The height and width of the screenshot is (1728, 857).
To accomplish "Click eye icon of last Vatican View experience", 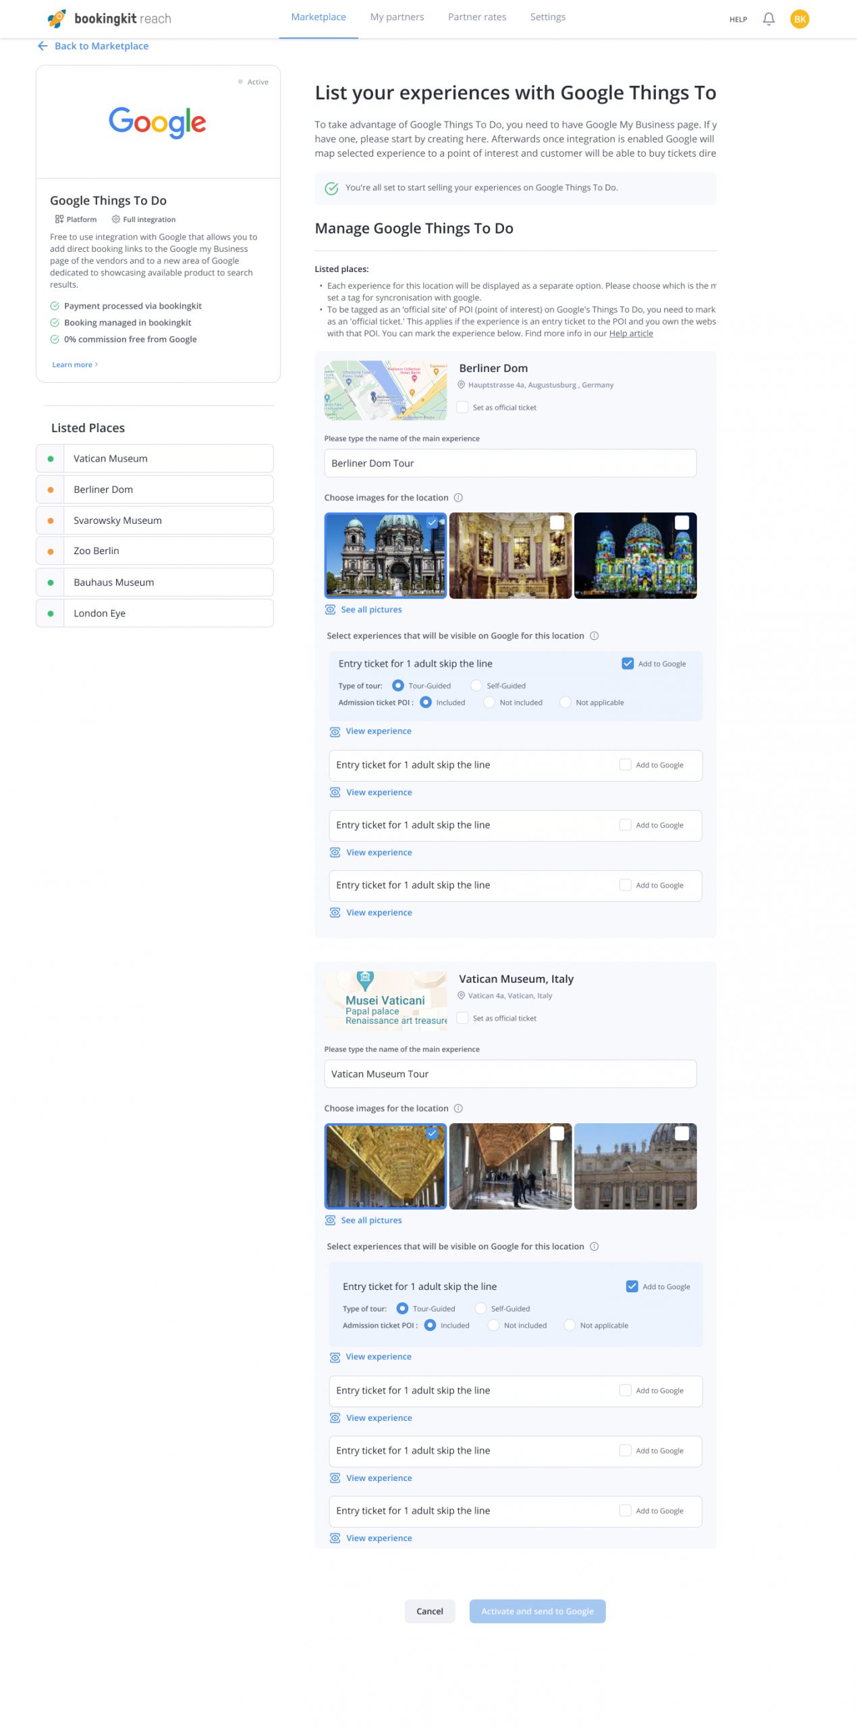I will point(335,1538).
